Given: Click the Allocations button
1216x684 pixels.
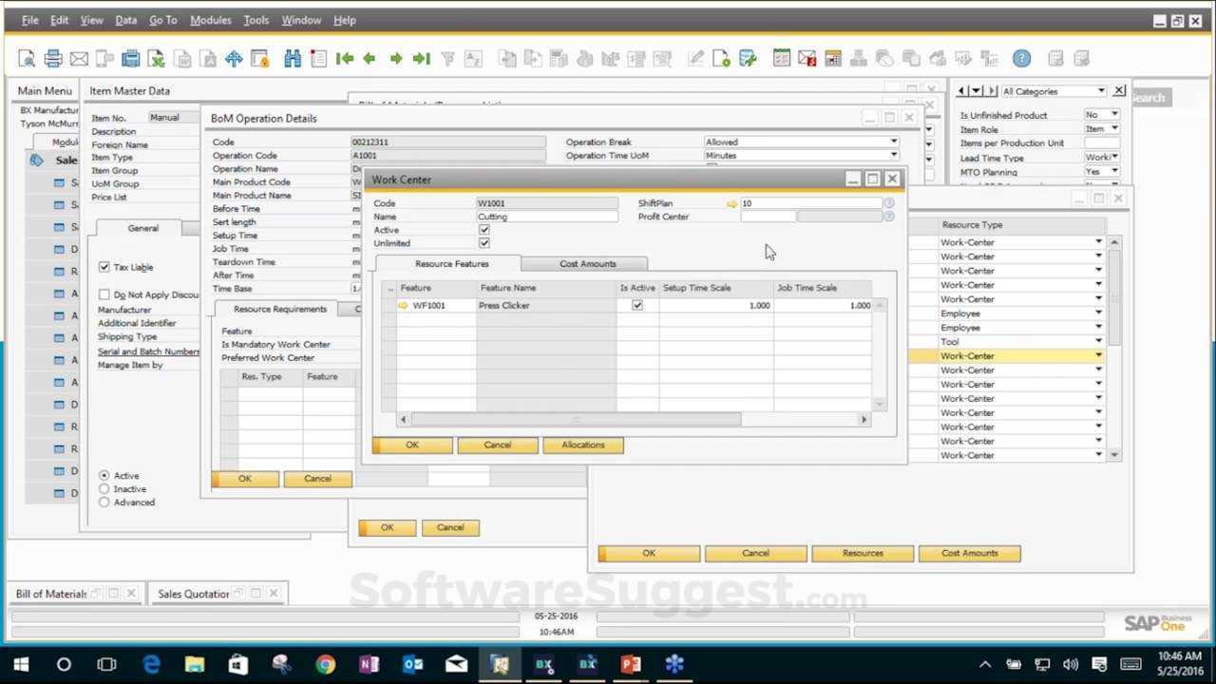Looking at the screenshot, I should coord(582,445).
